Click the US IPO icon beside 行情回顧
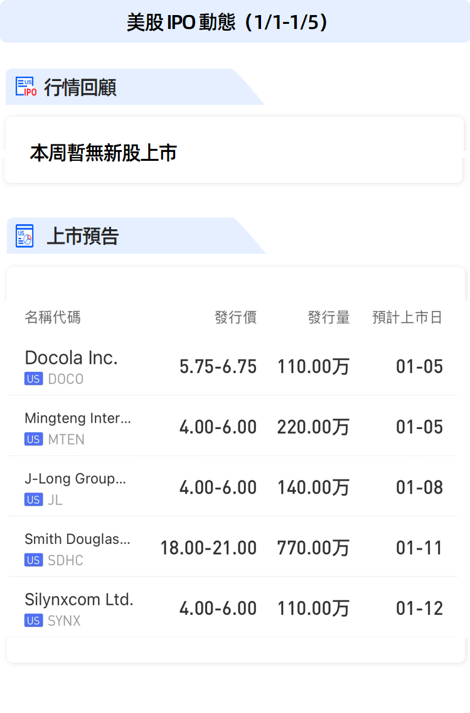470x713 pixels. [x=26, y=87]
